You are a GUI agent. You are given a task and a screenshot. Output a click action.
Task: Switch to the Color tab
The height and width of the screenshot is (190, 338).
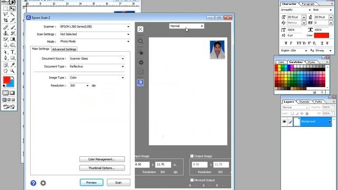point(281,62)
